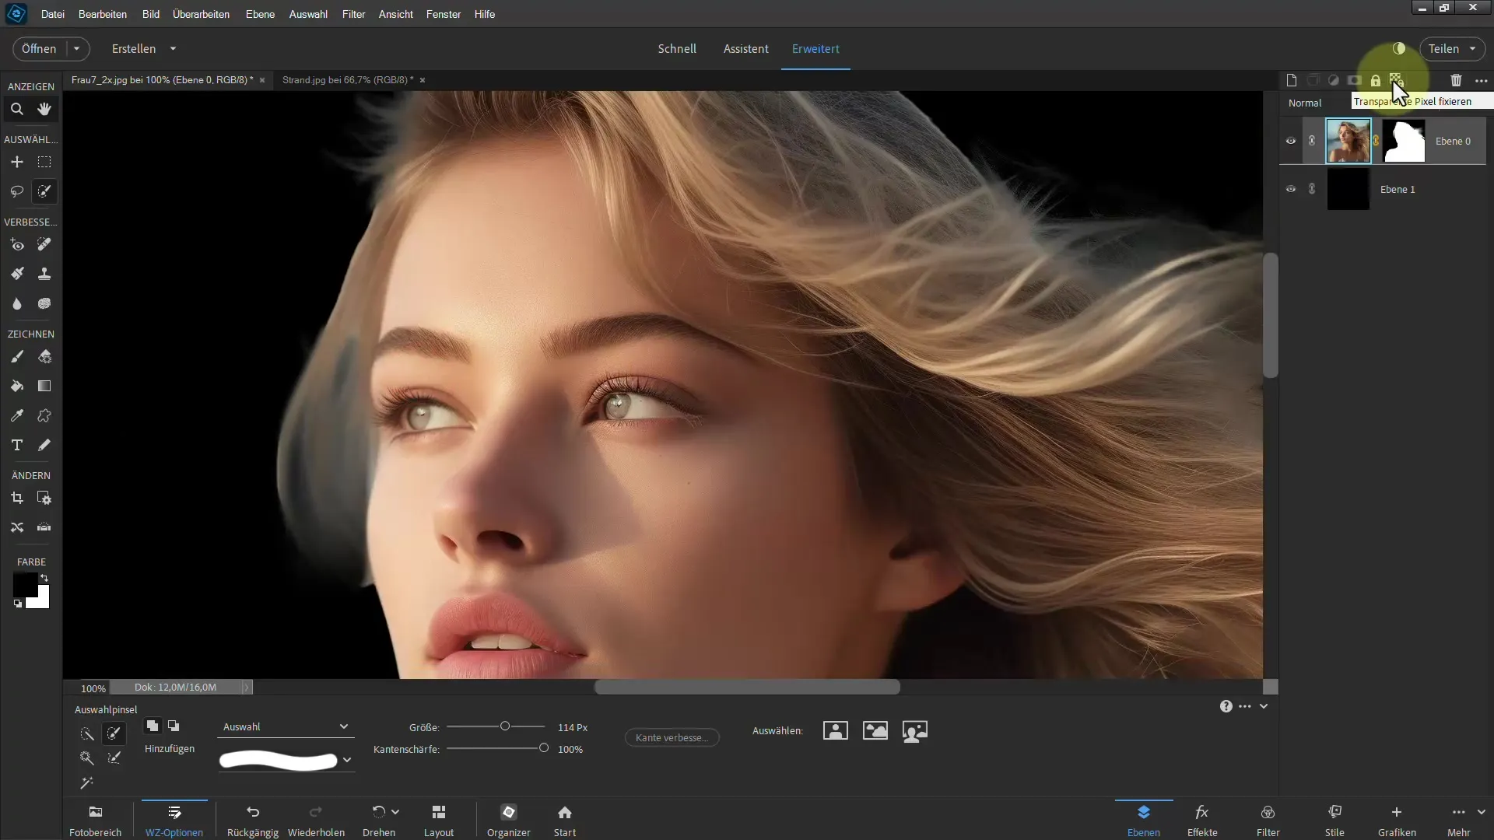This screenshot has width=1494, height=840.
Task: Open layers panel options menu
Action: 1481,80
